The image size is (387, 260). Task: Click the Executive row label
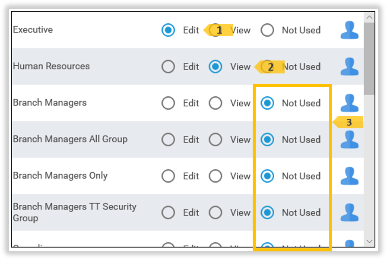pos(33,30)
